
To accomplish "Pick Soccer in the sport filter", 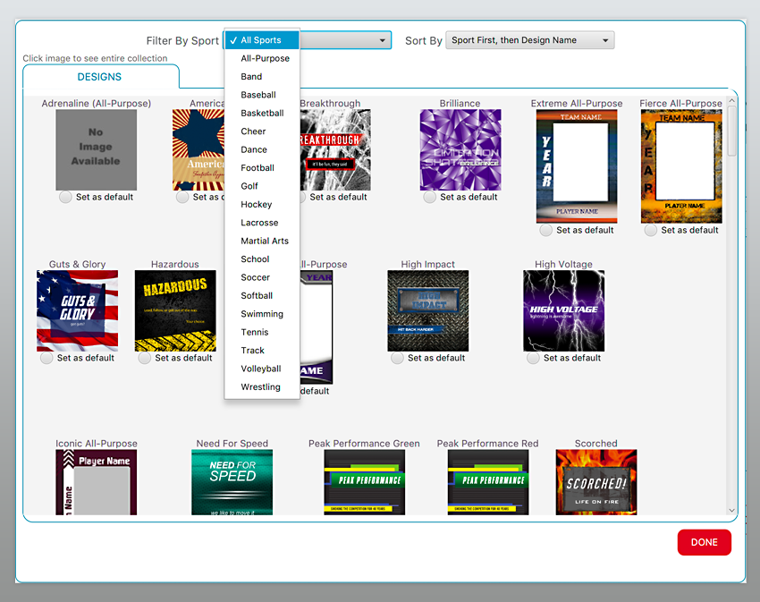I will 262,277.
